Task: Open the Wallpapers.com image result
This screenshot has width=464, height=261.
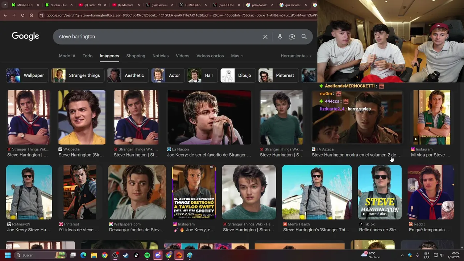Action: click(137, 192)
